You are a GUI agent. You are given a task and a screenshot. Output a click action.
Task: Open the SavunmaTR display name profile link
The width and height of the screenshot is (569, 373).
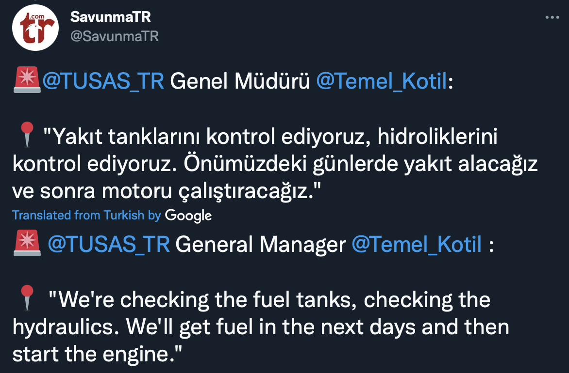(111, 17)
